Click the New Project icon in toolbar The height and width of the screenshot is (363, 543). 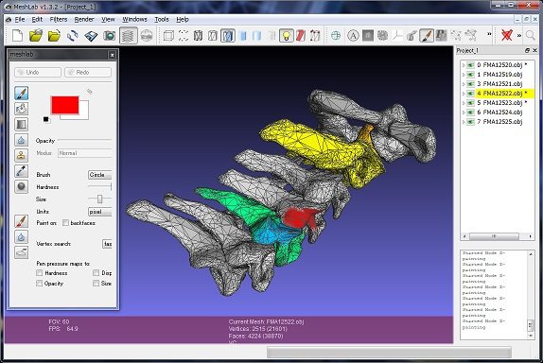[x=17, y=36]
